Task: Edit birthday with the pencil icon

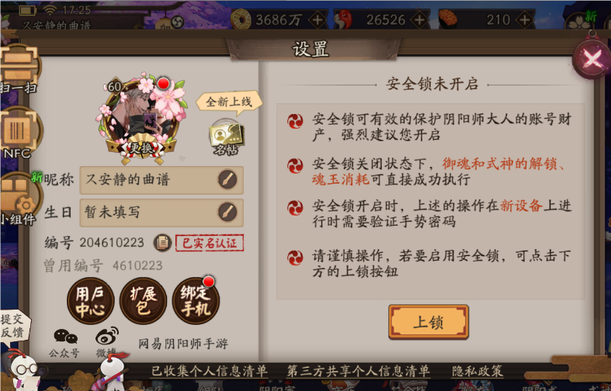Action: click(227, 213)
